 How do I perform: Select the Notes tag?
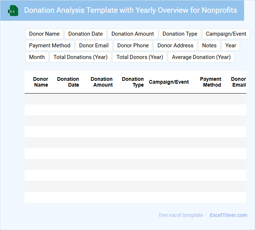point(209,45)
